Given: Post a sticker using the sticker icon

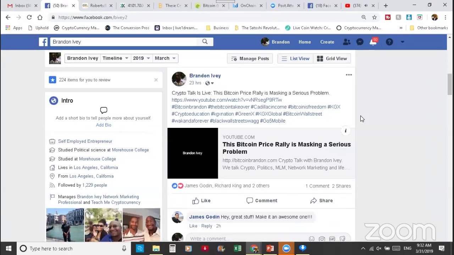Looking at the screenshot, I should pos(342,239).
